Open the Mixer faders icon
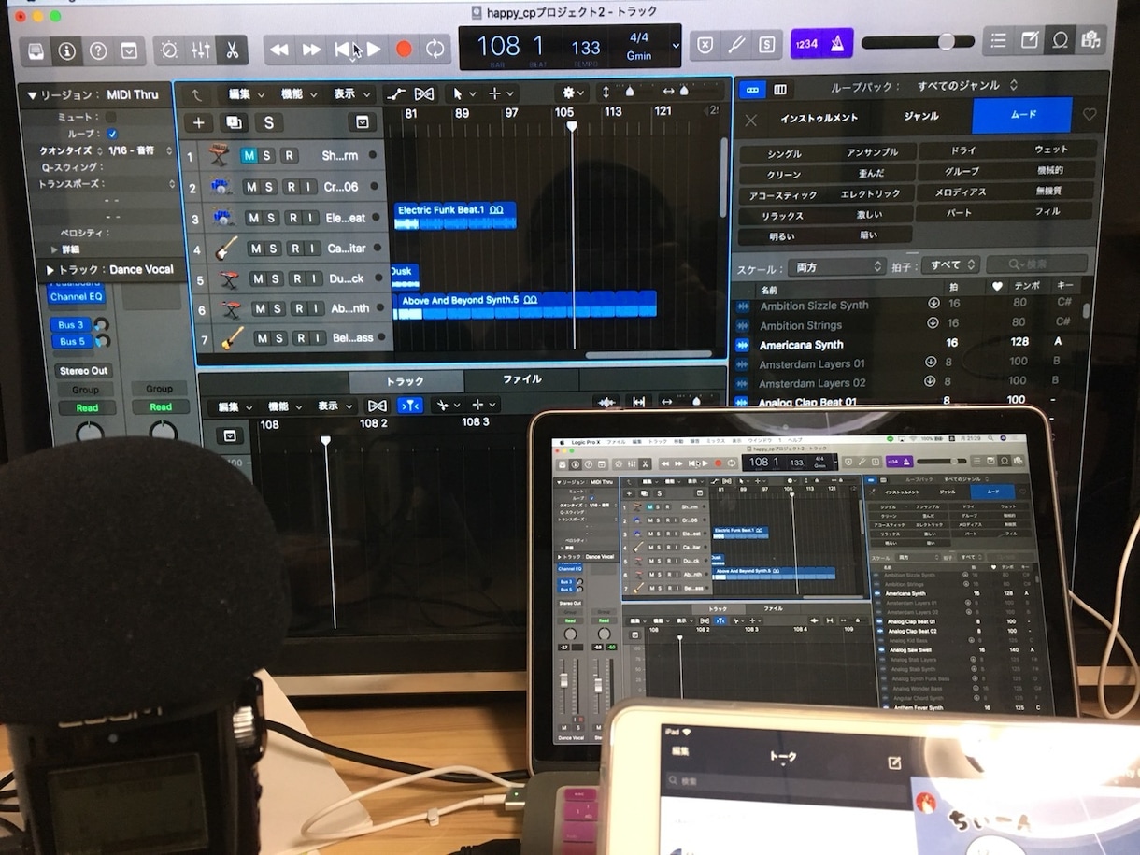This screenshot has height=855, width=1140. pos(200,50)
